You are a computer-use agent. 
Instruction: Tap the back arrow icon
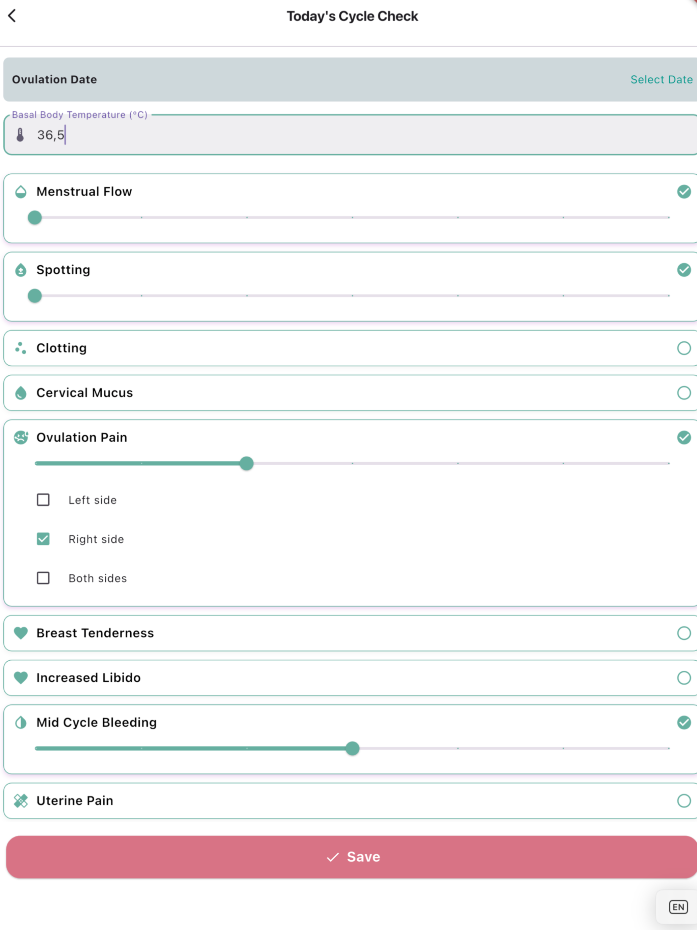tap(12, 16)
